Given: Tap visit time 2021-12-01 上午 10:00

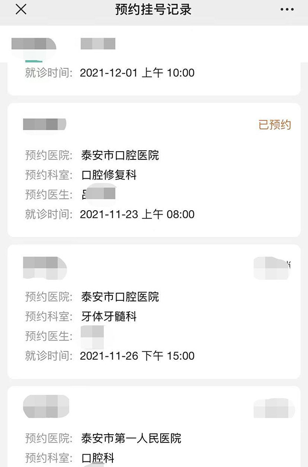Looking at the screenshot, I should coord(137,73).
